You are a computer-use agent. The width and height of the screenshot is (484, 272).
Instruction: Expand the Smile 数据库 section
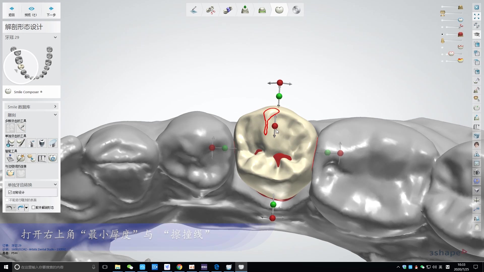[x=55, y=107]
